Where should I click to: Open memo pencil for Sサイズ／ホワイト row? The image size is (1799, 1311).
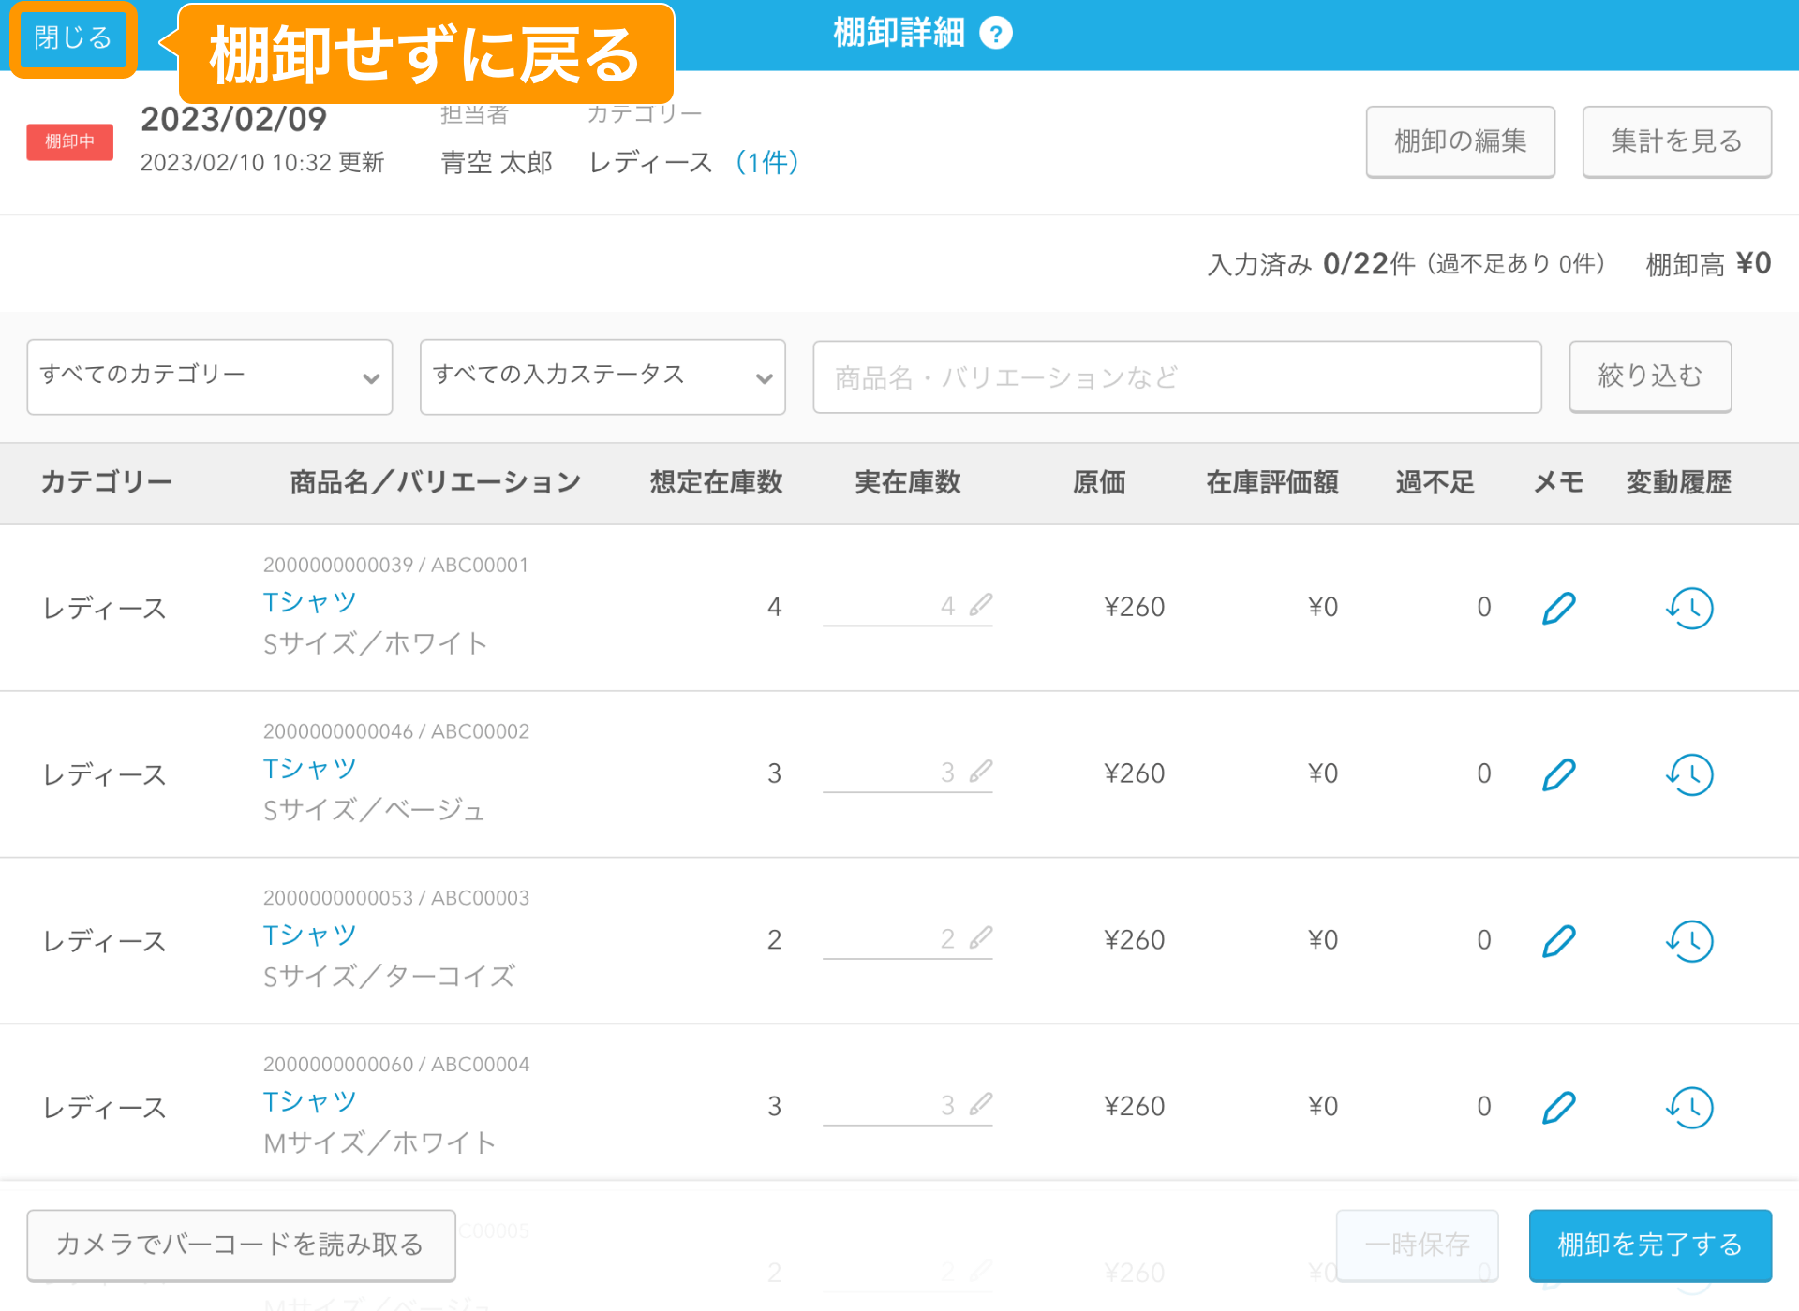[1559, 608]
